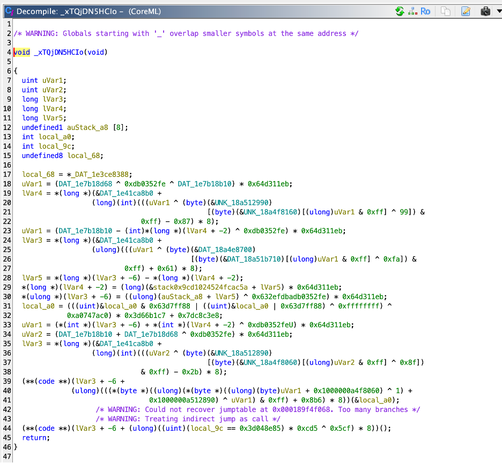This screenshot has width=502, height=463.
Task: Click the return statement on line 45
Action: [35, 437]
